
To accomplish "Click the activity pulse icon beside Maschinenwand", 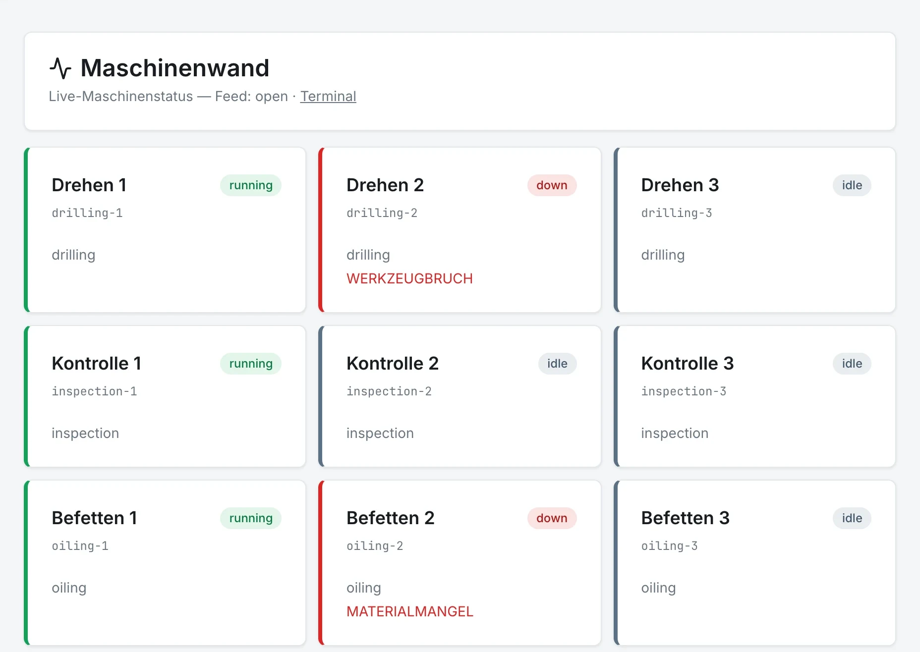I will (x=60, y=68).
